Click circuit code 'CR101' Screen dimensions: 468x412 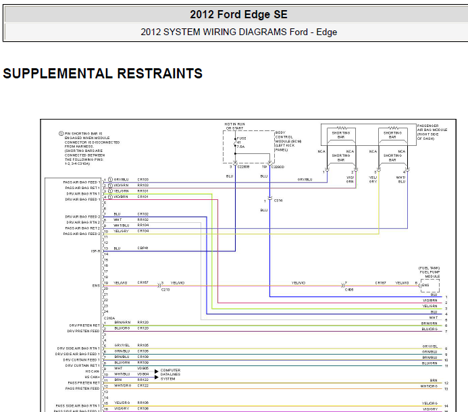143,197
